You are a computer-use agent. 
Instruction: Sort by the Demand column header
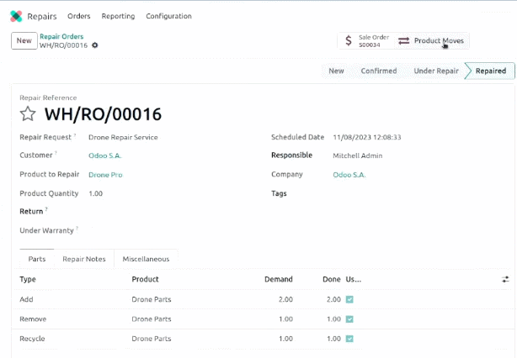tap(279, 279)
